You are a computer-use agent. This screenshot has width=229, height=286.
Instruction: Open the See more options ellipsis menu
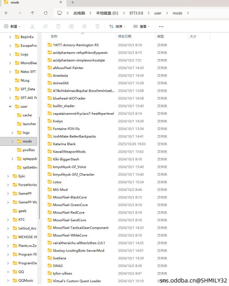pos(161,26)
